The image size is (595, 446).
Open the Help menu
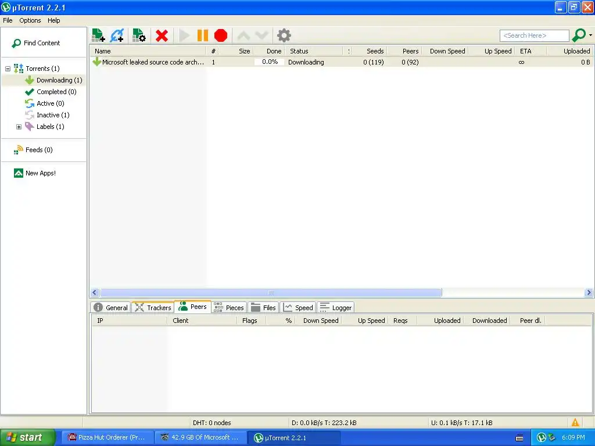tap(54, 20)
